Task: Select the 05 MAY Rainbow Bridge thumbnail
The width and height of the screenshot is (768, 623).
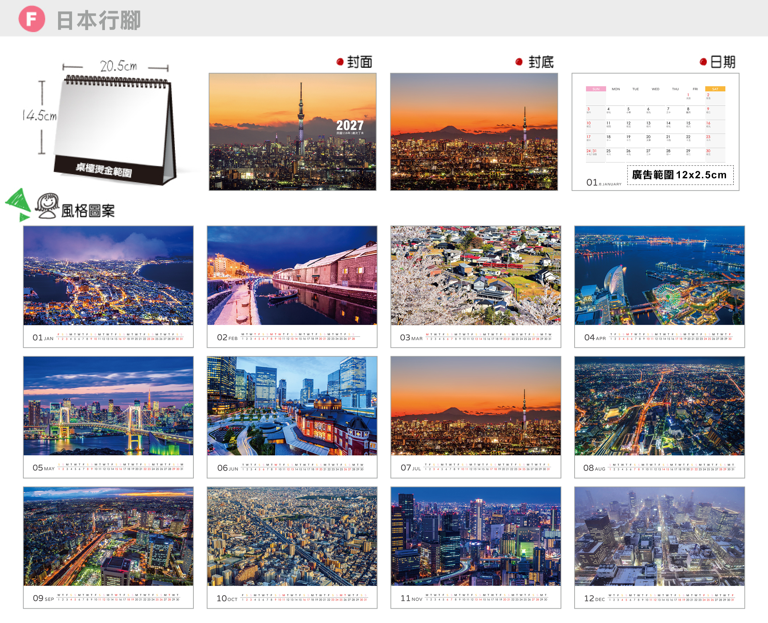Action: [x=108, y=417]
